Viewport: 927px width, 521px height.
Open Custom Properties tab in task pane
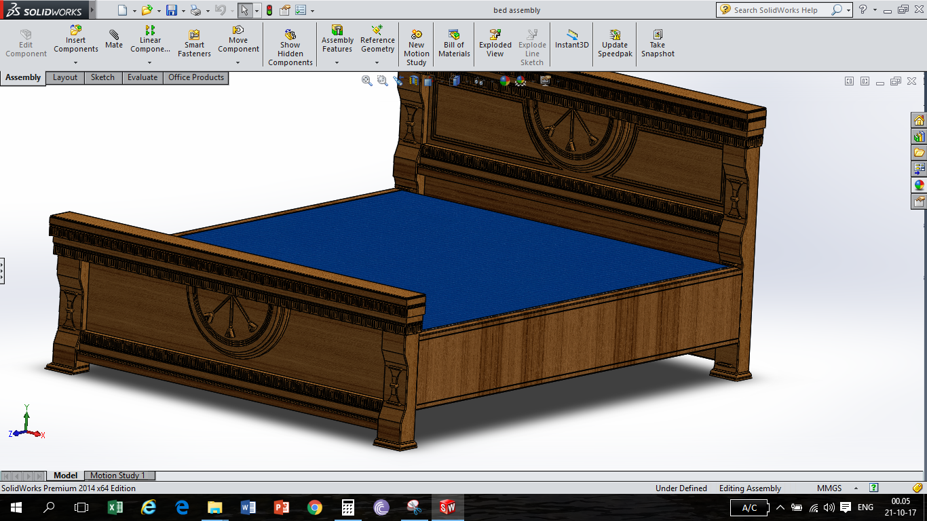pyautogui.click(x=919, y=201)
